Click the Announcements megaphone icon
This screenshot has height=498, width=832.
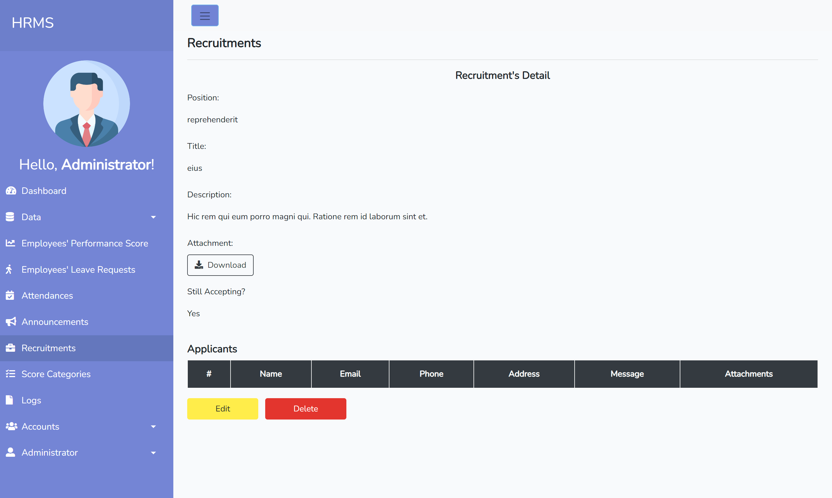pos(11,321)
